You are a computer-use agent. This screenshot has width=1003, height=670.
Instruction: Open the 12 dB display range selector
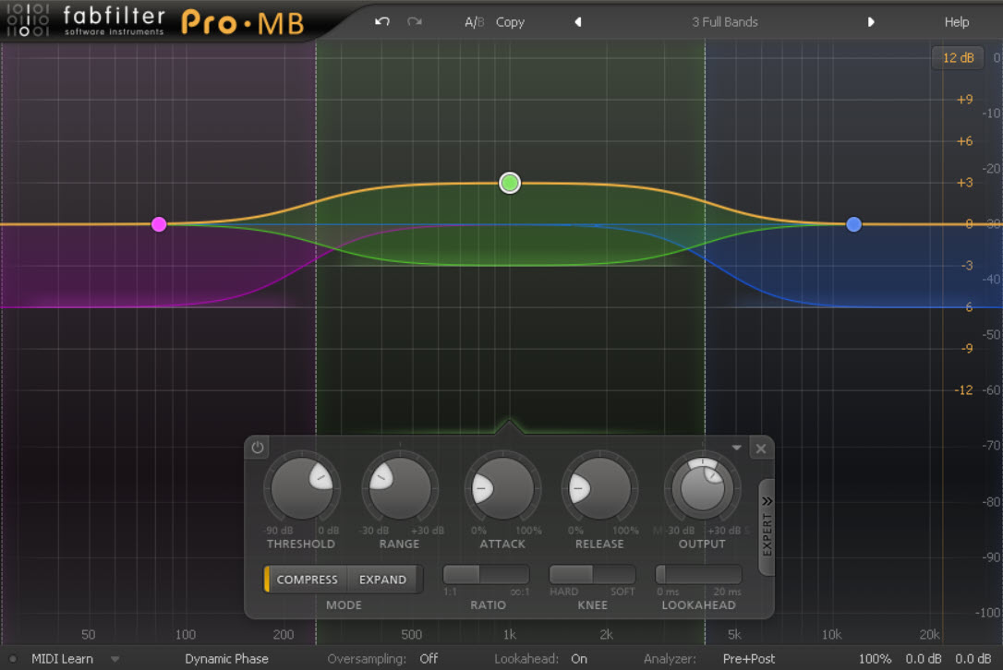[x=958, y=57]
